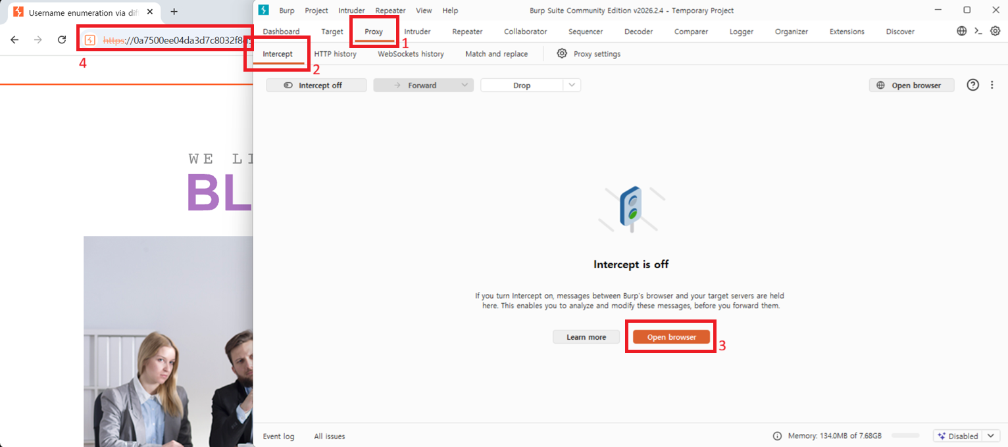
Task: Click the Learn more button
Action: click(x=586, y=337)
